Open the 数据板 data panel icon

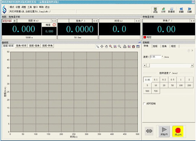point(172,10)
